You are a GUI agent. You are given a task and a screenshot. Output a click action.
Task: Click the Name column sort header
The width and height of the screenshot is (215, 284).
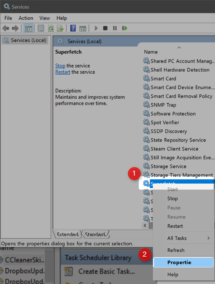click(151, 52)
